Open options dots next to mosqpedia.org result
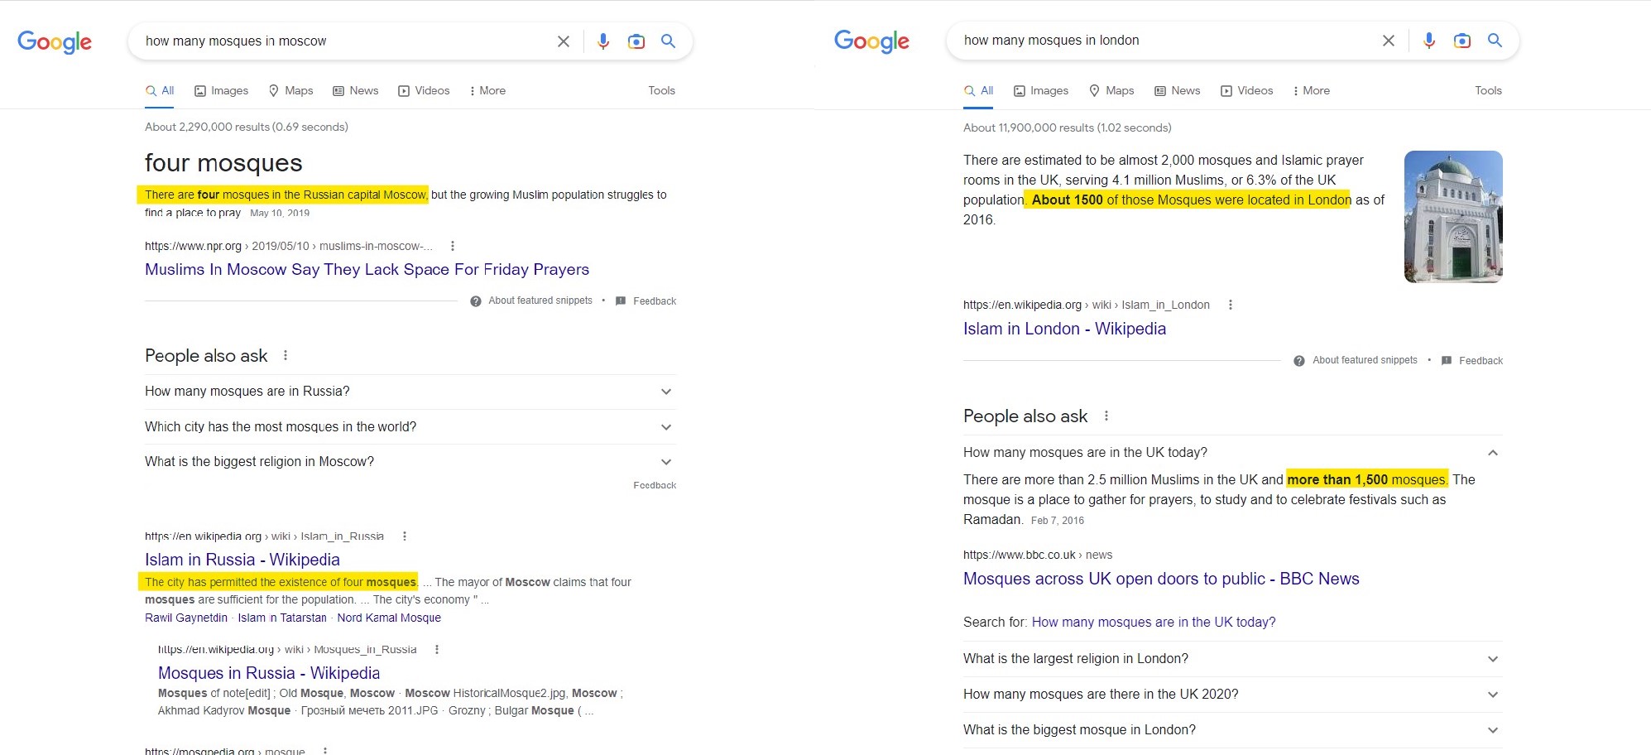 pos(325,751)
